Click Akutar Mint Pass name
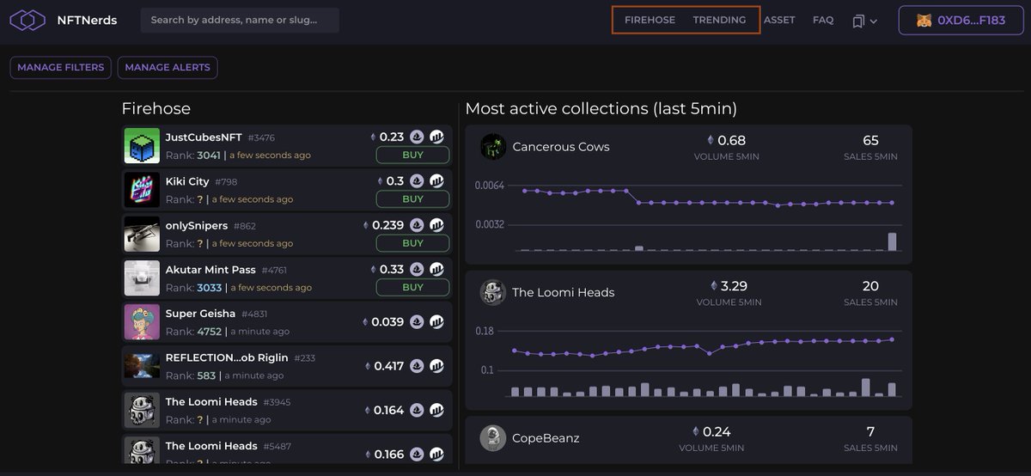The image size is (1031, 476). coord(210,270)
